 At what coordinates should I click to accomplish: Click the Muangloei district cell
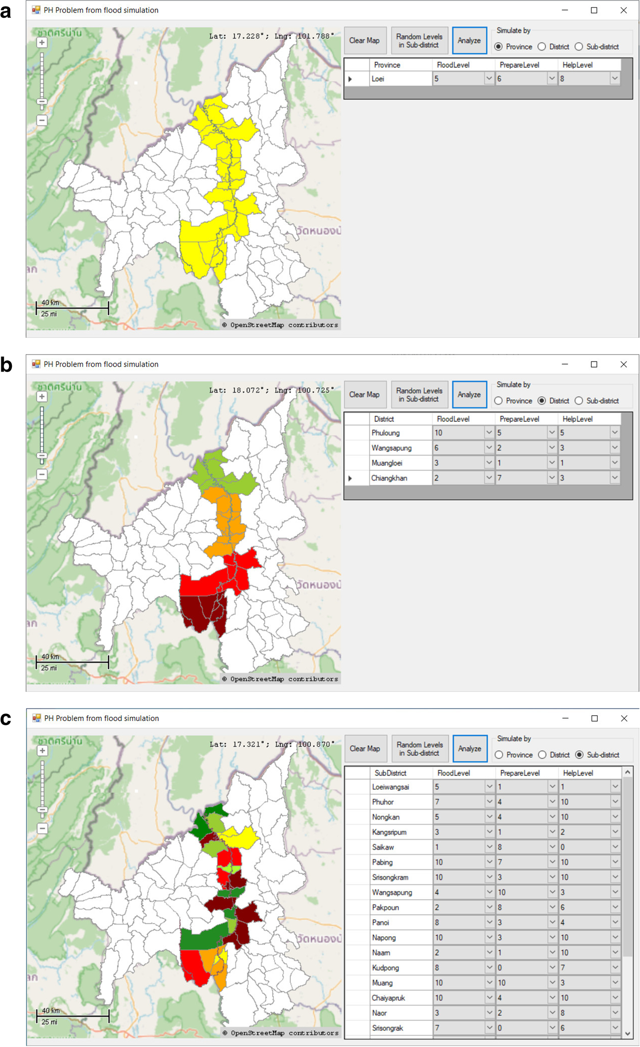[400, 463]
